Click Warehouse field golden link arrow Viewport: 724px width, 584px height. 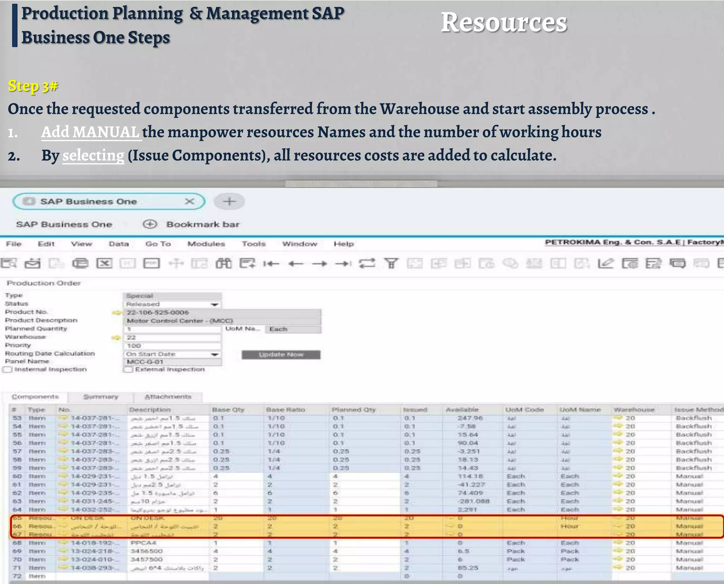[116, 338]
